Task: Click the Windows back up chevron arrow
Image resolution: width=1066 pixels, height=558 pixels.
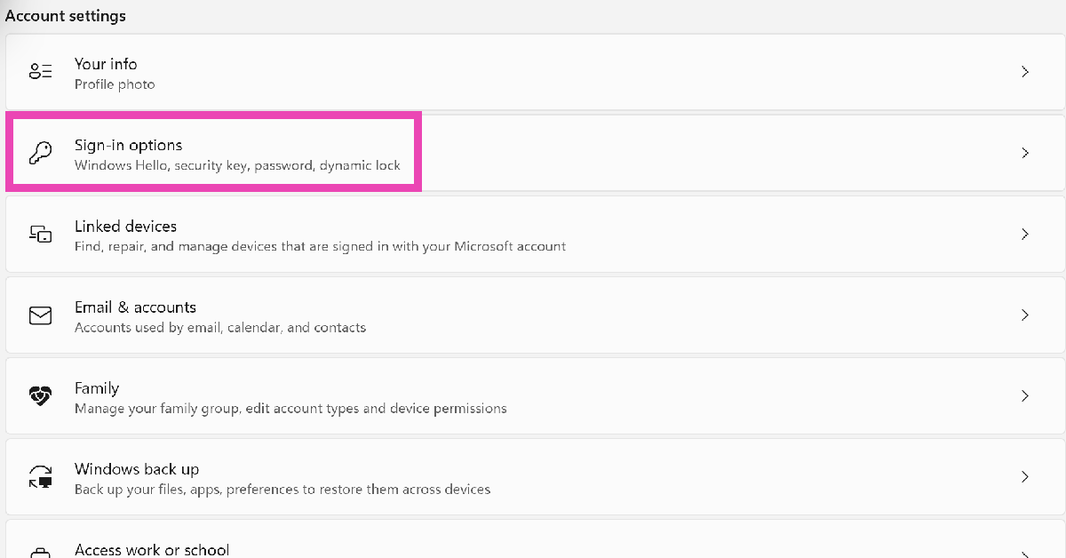Action: (1025, 477)
